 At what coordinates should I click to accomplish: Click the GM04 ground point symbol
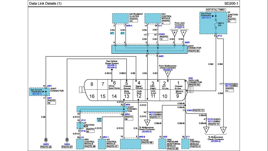click(x=66, y=140)
